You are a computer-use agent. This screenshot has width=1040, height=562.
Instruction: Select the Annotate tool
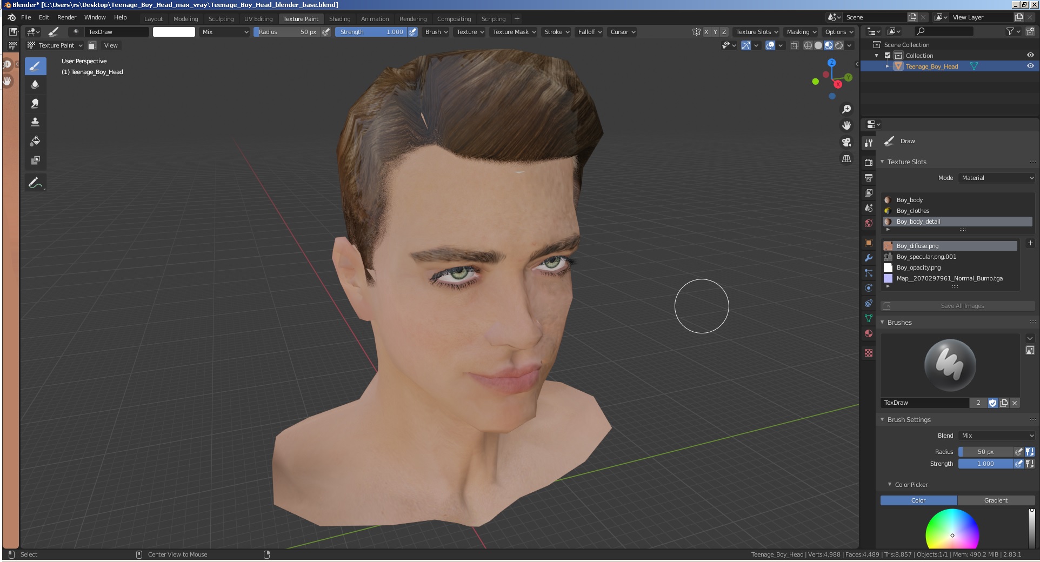tap(35, 183)
